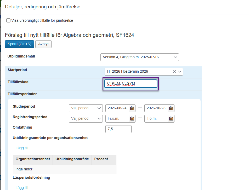Open calendar picker for Registreringsperiod T.o.m.
This screenshot has height=190, width=249.
(171, 119)
